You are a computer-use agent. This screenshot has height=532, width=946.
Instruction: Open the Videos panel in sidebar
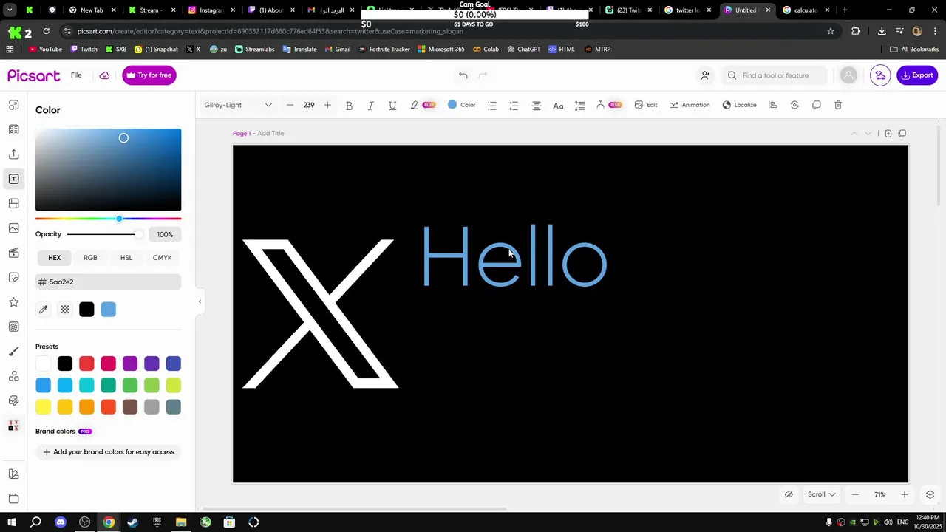pos(13,253)
